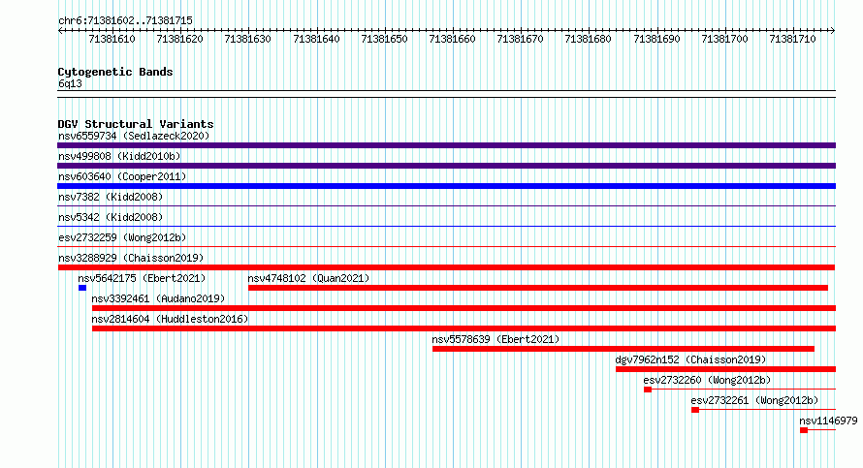Click the DGV Structural Variants track title
This screenshot has width=863, height=468.
(x=136, y=124)
